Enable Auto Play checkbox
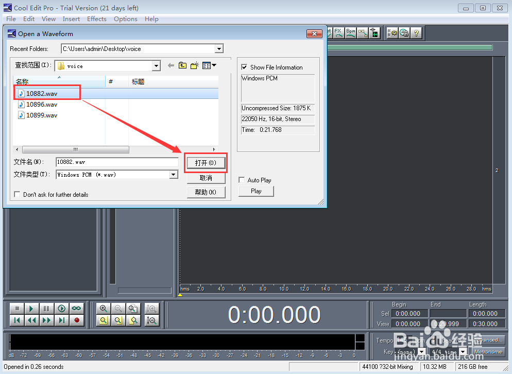512x374 pixels. click(242, 180)
